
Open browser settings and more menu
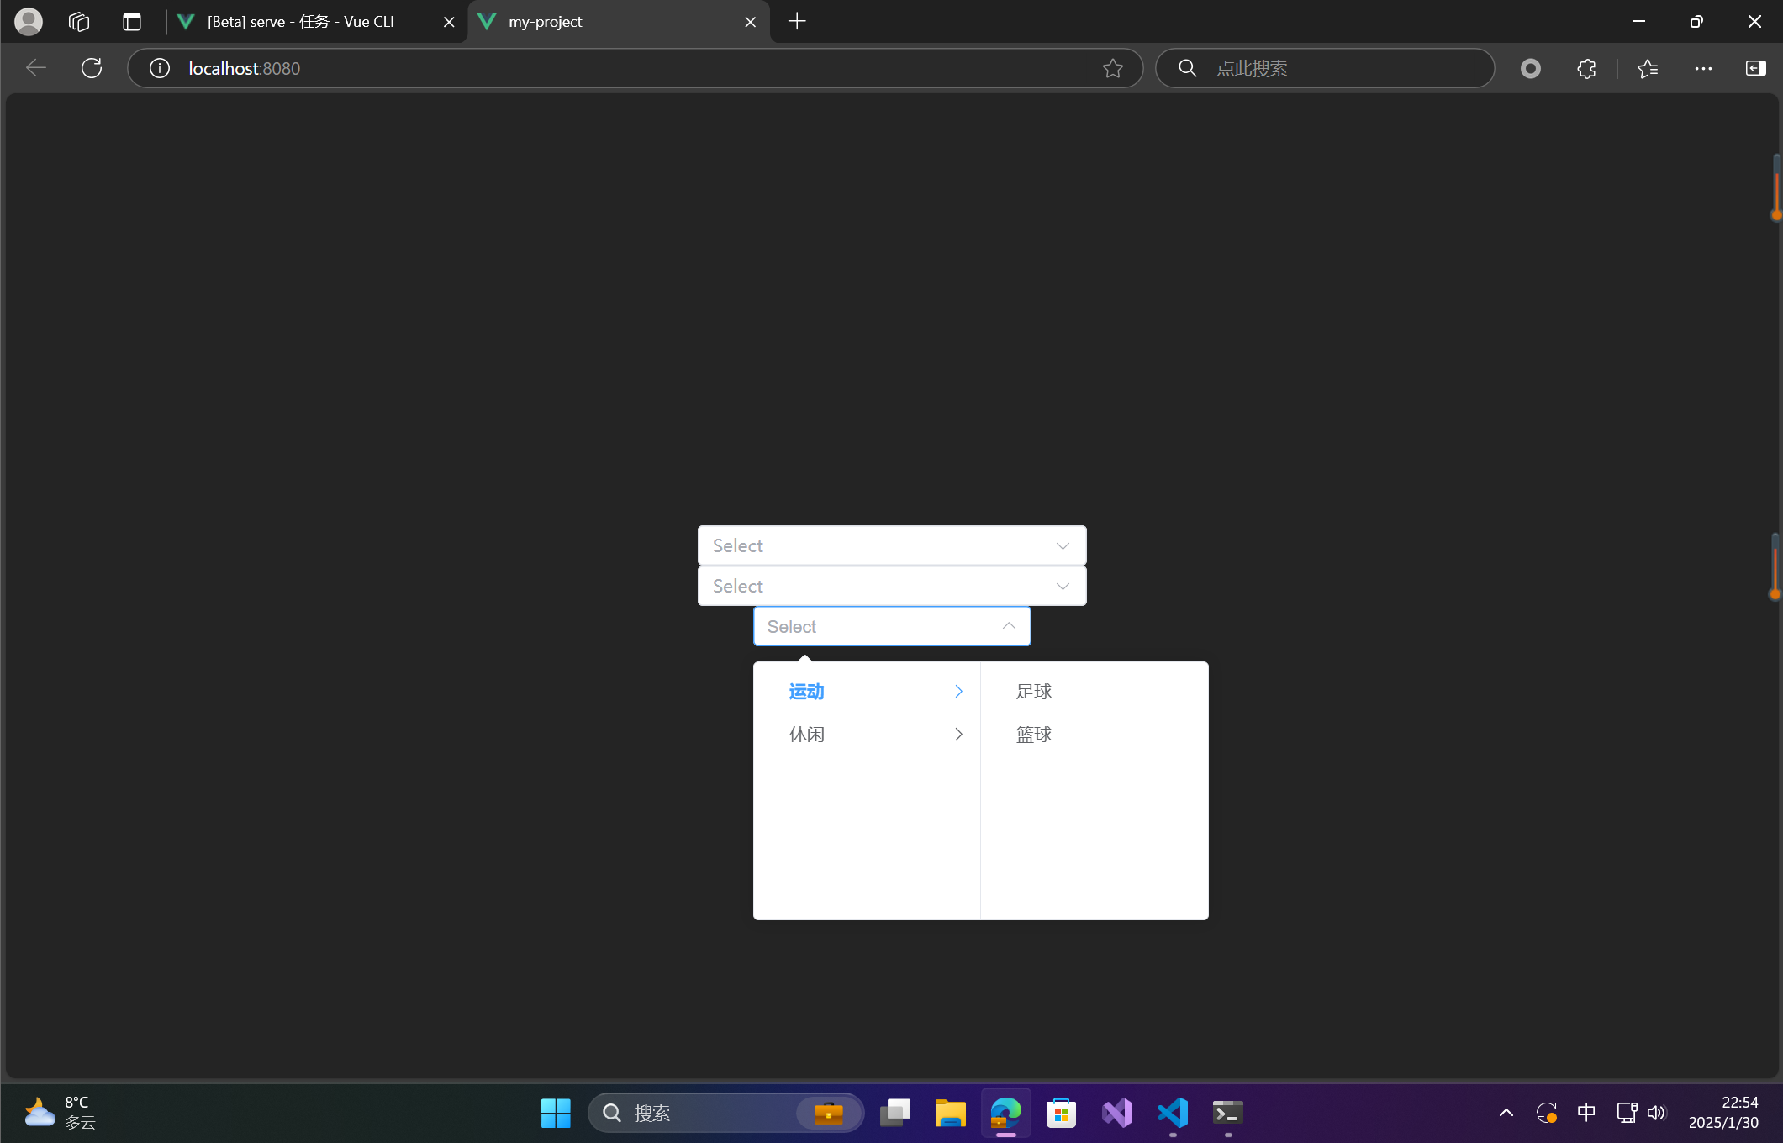1703,68
